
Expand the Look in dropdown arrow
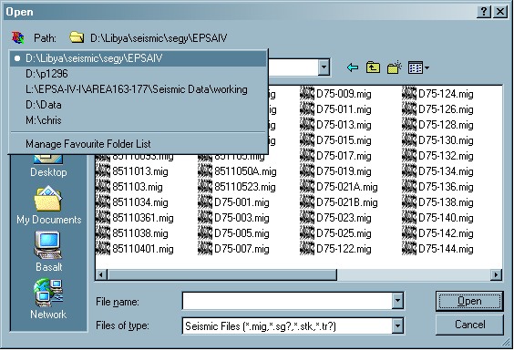[x=324, y=67]
